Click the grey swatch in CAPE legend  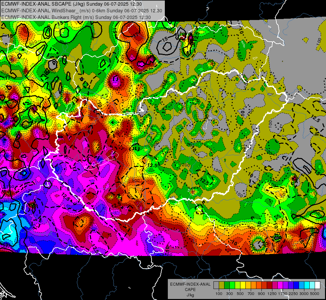coord(216,285)
